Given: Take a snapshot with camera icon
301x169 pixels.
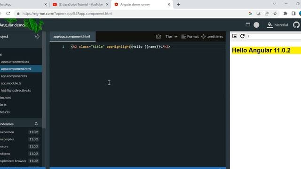Looking at the screenshot, I should (x=158, y=37).
